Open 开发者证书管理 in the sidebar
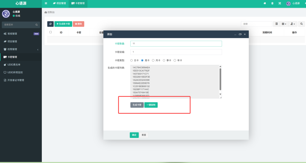This screenshot has height=163, width=306. (x=21, y=80)
